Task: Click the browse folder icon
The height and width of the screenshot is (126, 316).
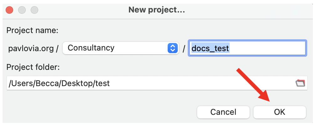Action: [300, 83]
